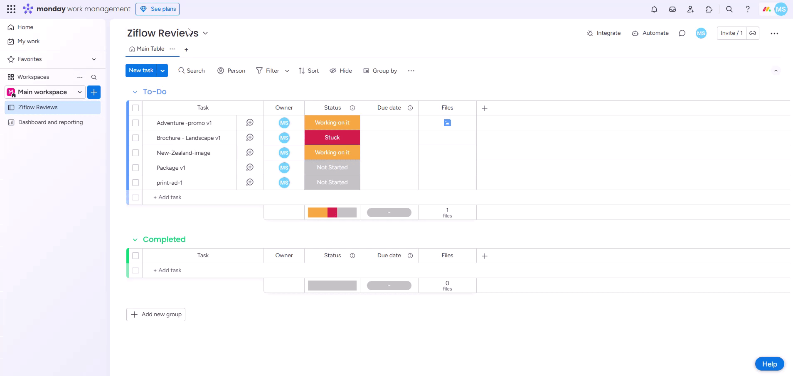Viewport: 793px width, 376px height.
Task: Tick the checkbox for print-ad-1
Action: [135, 183]
